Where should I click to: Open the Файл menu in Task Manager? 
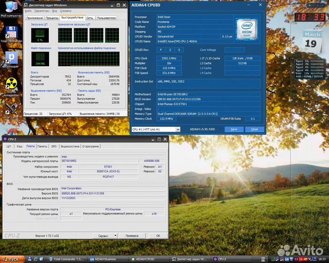(x=28, y=11)
